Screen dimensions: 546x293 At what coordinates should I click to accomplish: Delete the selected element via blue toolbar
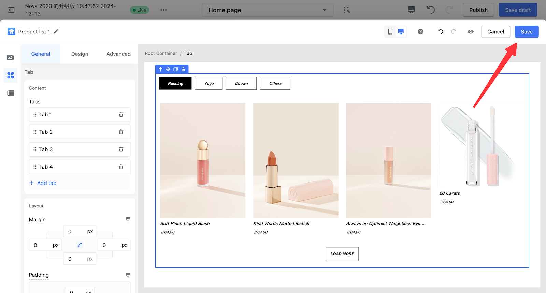point(183,69)
